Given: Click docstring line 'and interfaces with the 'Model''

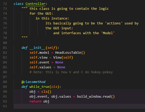Looking at the screenshot, I should click(x=84, y=33).
